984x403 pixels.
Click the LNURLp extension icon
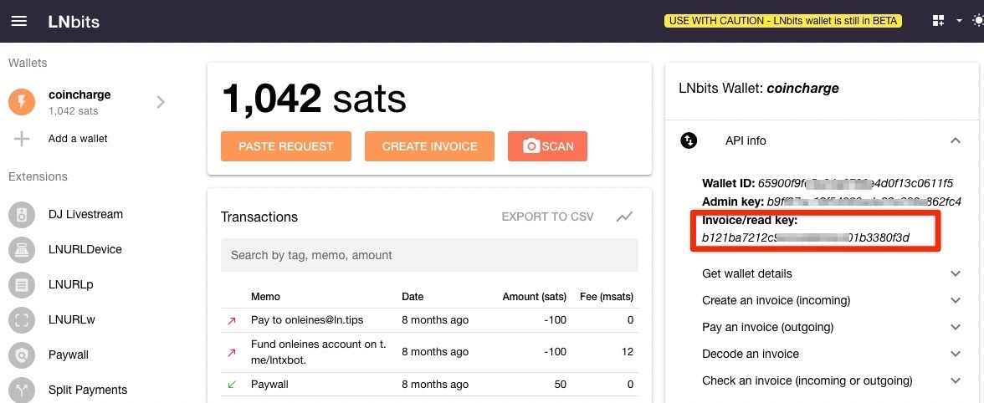(22, 284)
